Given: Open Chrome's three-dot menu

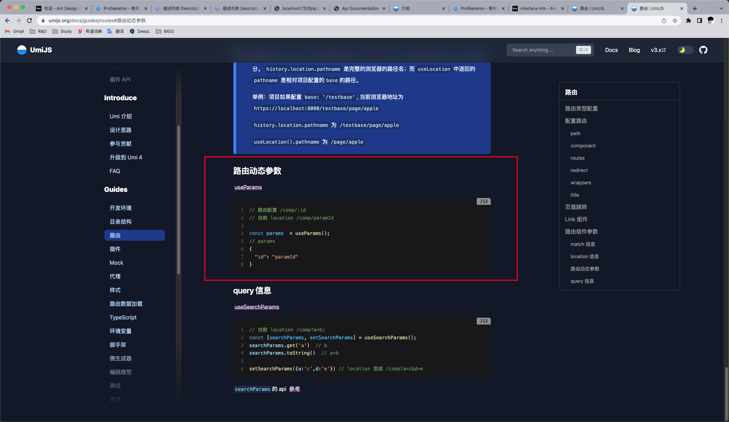Looking at the screenshot, I should [x=721, y=21].
